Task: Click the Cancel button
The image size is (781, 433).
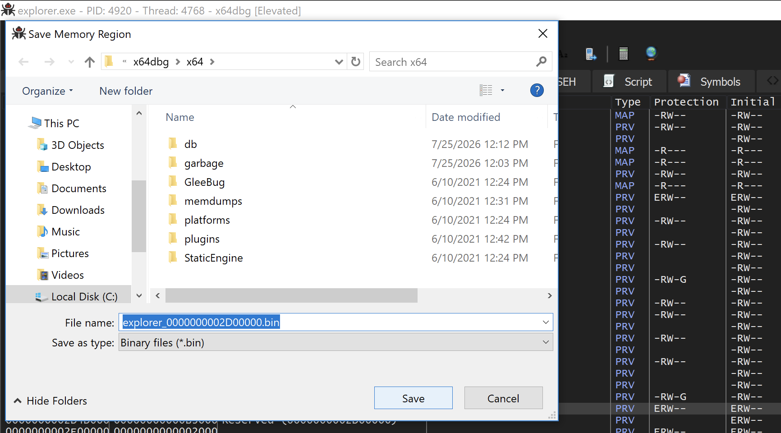Action: (503, 398)
